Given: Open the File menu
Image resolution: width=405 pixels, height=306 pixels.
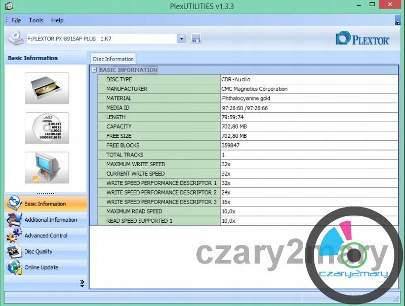Looking at the screenshot, I should 16,20.
